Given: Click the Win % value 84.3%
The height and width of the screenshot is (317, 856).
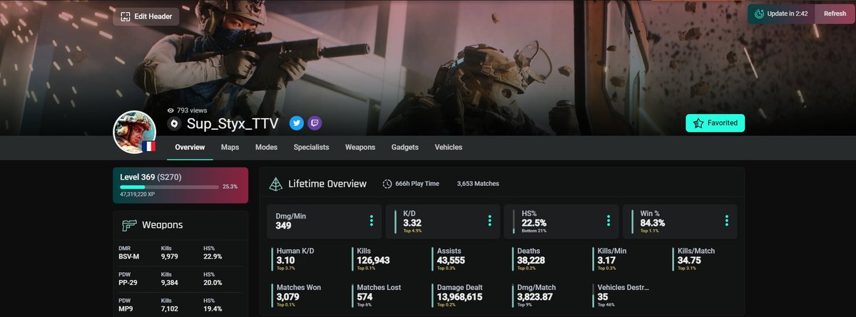Looking at the screenshot, I should (653, 223).
